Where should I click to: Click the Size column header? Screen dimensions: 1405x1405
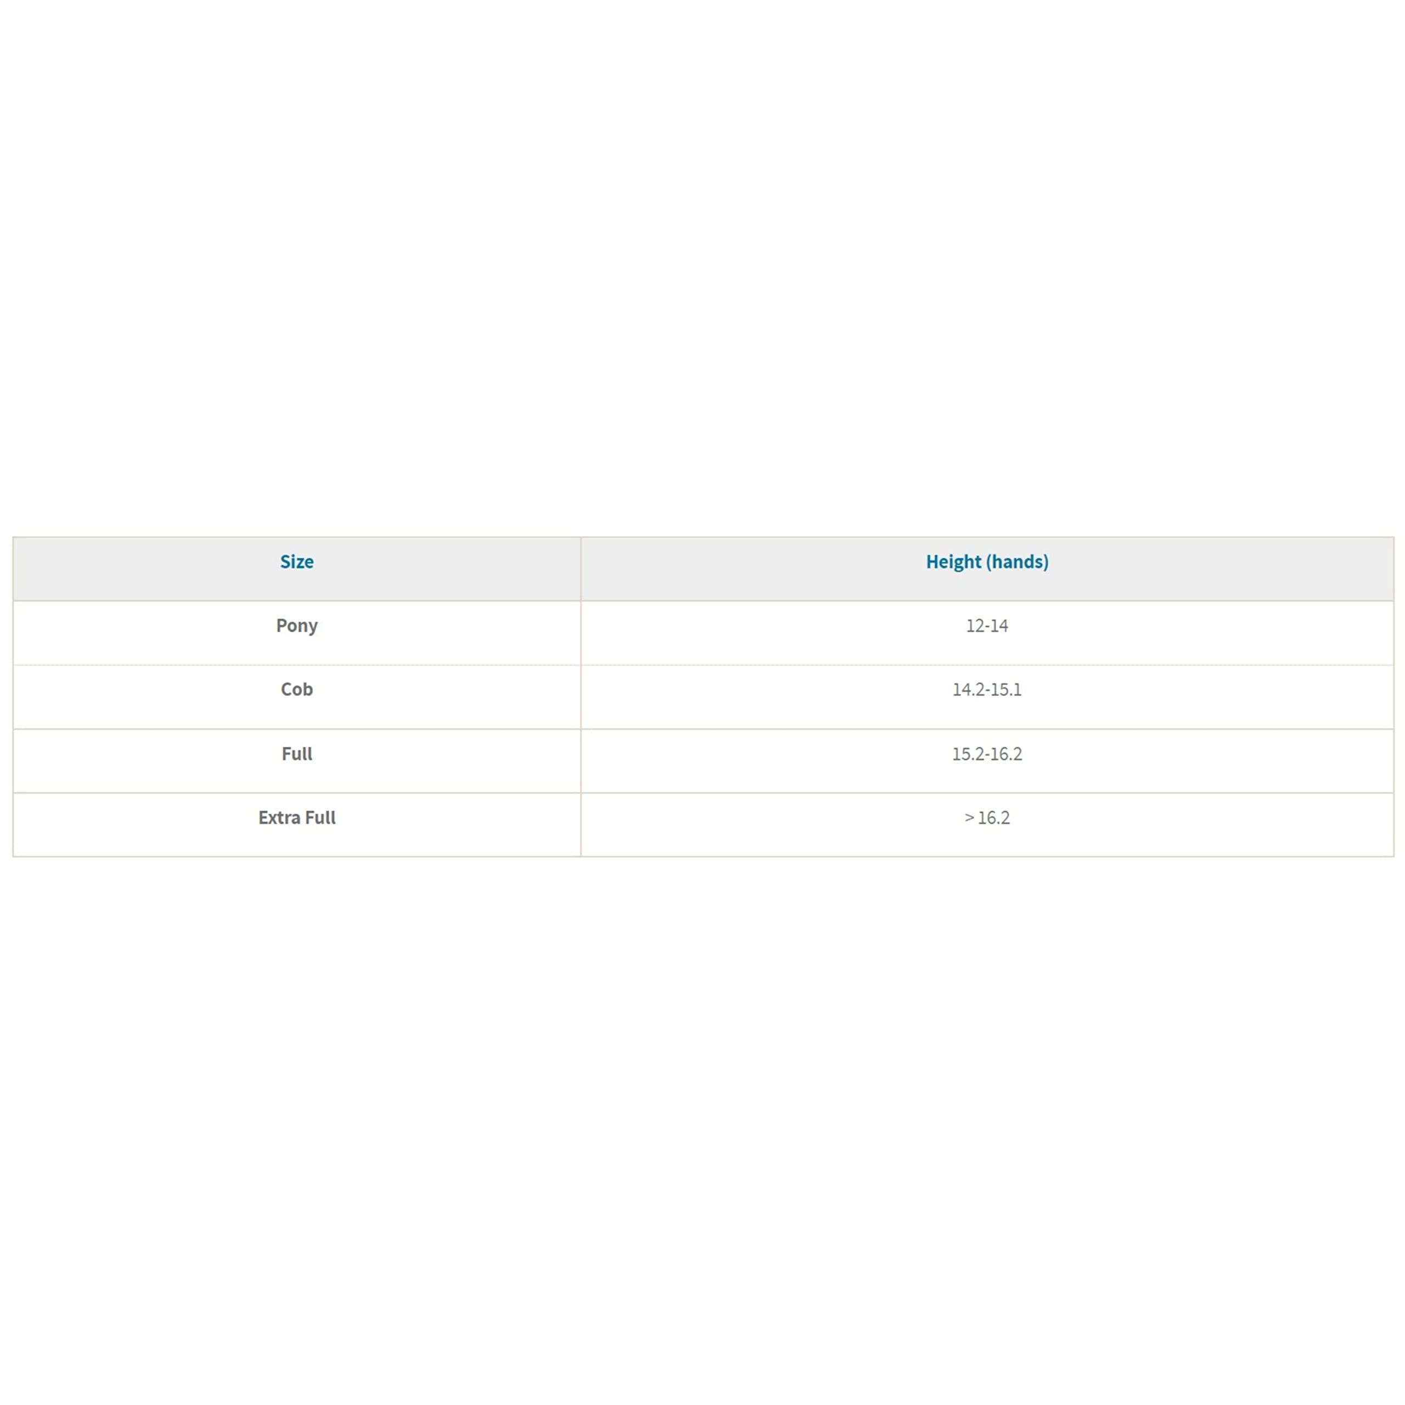(297, 561)
